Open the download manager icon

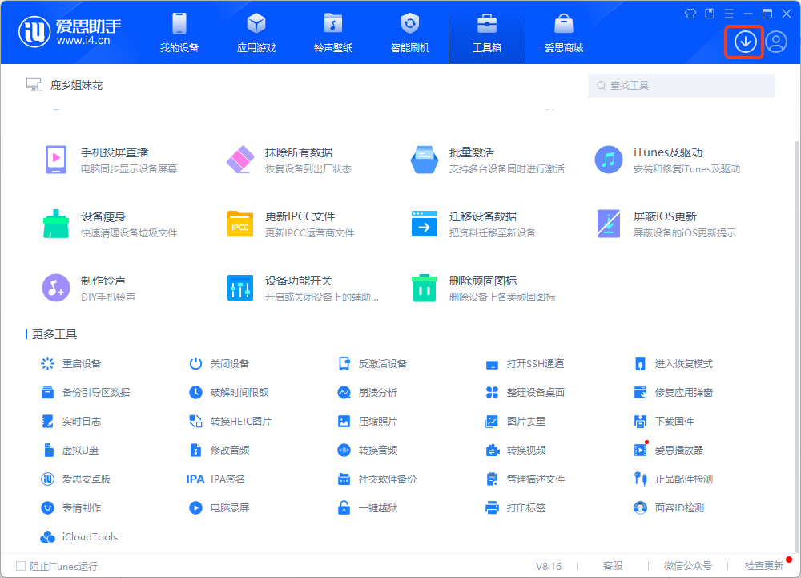[x=745, y=42]
